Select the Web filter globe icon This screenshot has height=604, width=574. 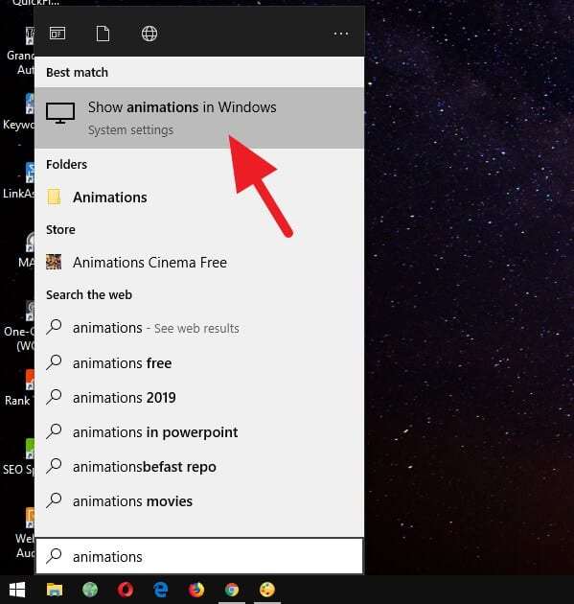(149, 34)
